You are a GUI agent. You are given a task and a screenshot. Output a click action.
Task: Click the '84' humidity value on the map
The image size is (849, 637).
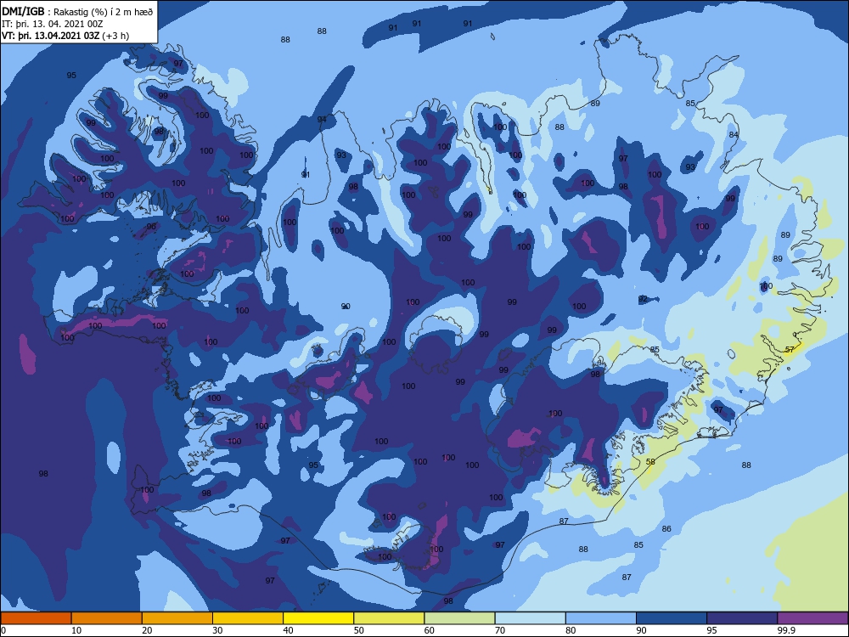(734, 134)
